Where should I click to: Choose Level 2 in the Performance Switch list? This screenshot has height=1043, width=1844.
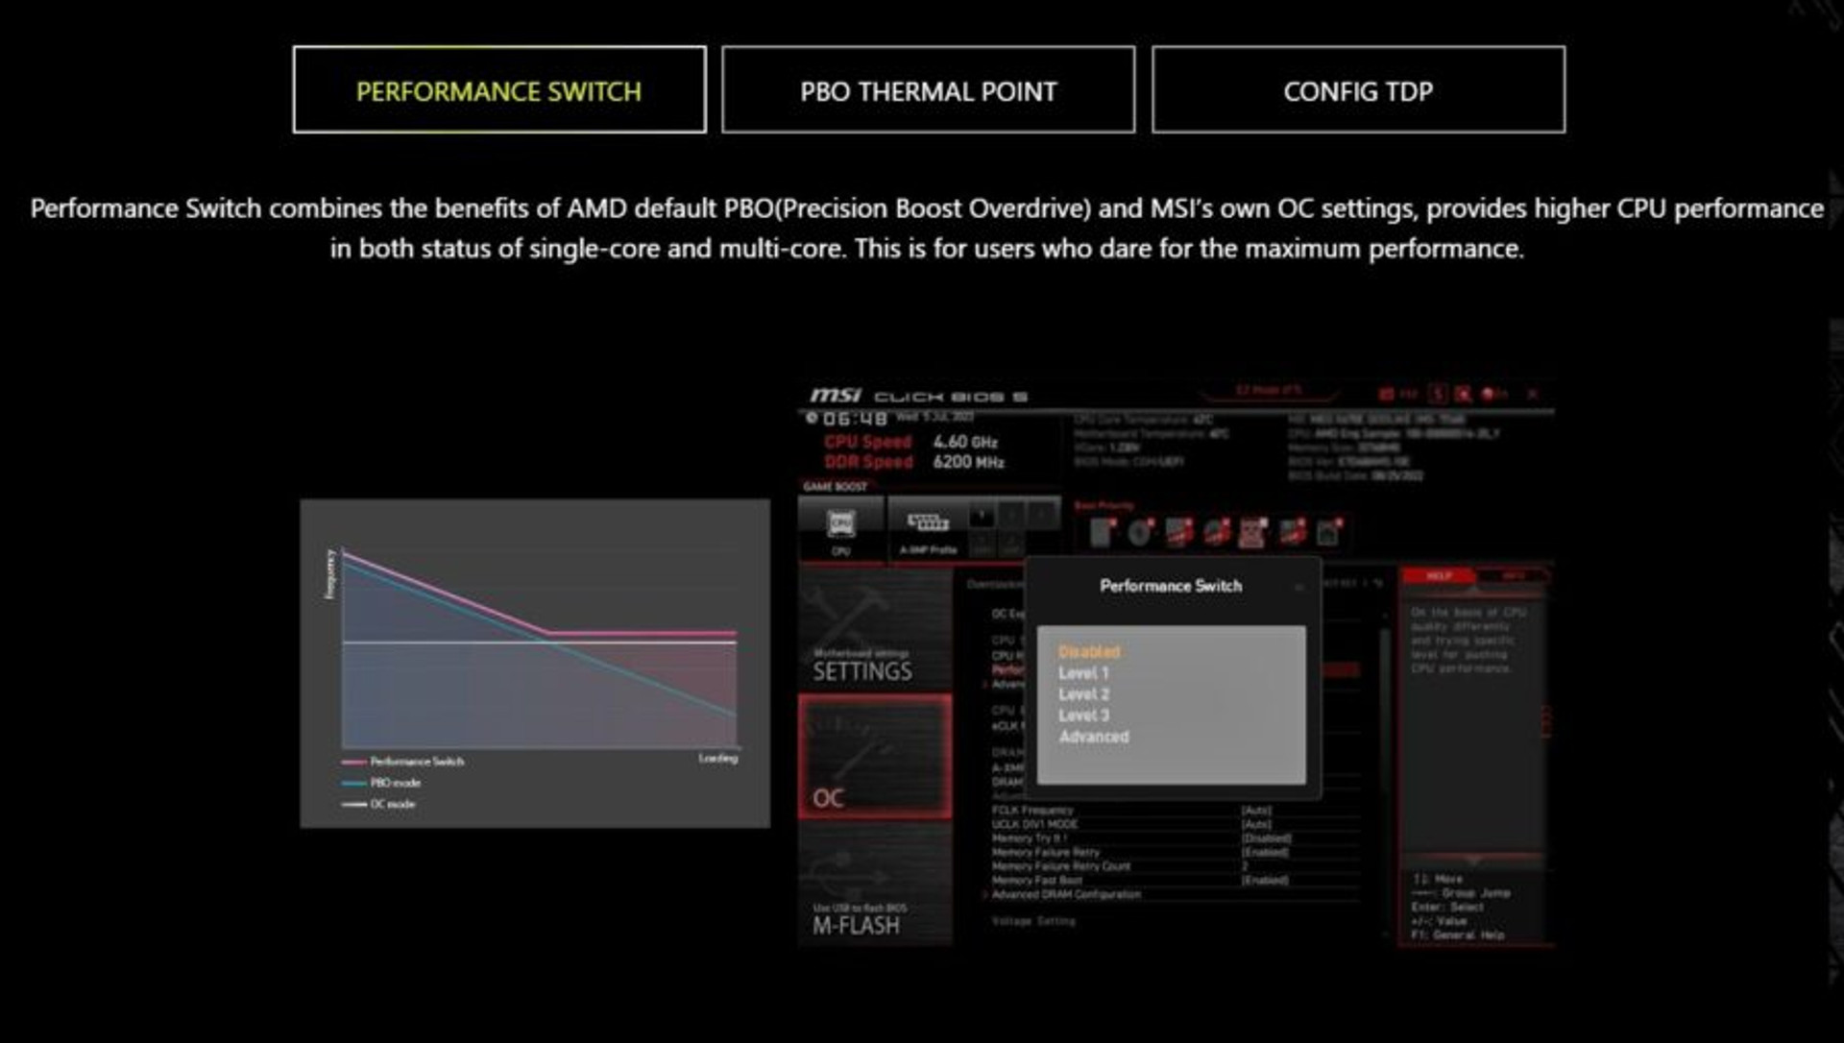click(1083, 694)
